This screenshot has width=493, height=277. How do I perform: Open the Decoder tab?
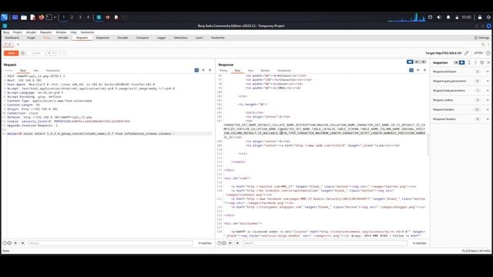click(x=122, y=38)
